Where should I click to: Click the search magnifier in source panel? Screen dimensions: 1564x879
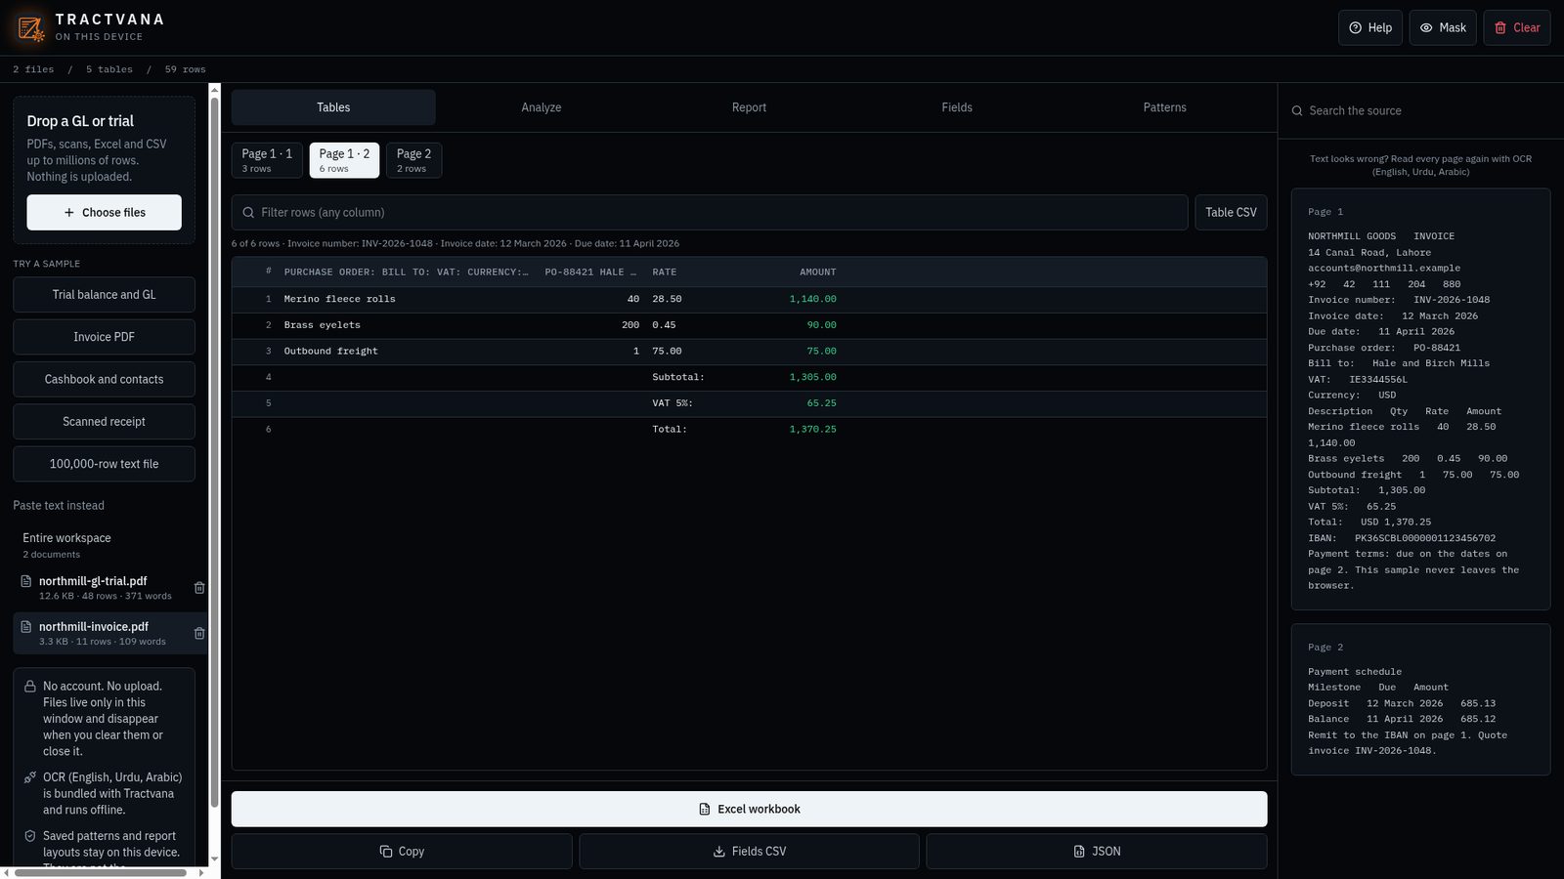[x=1297, y=111]
